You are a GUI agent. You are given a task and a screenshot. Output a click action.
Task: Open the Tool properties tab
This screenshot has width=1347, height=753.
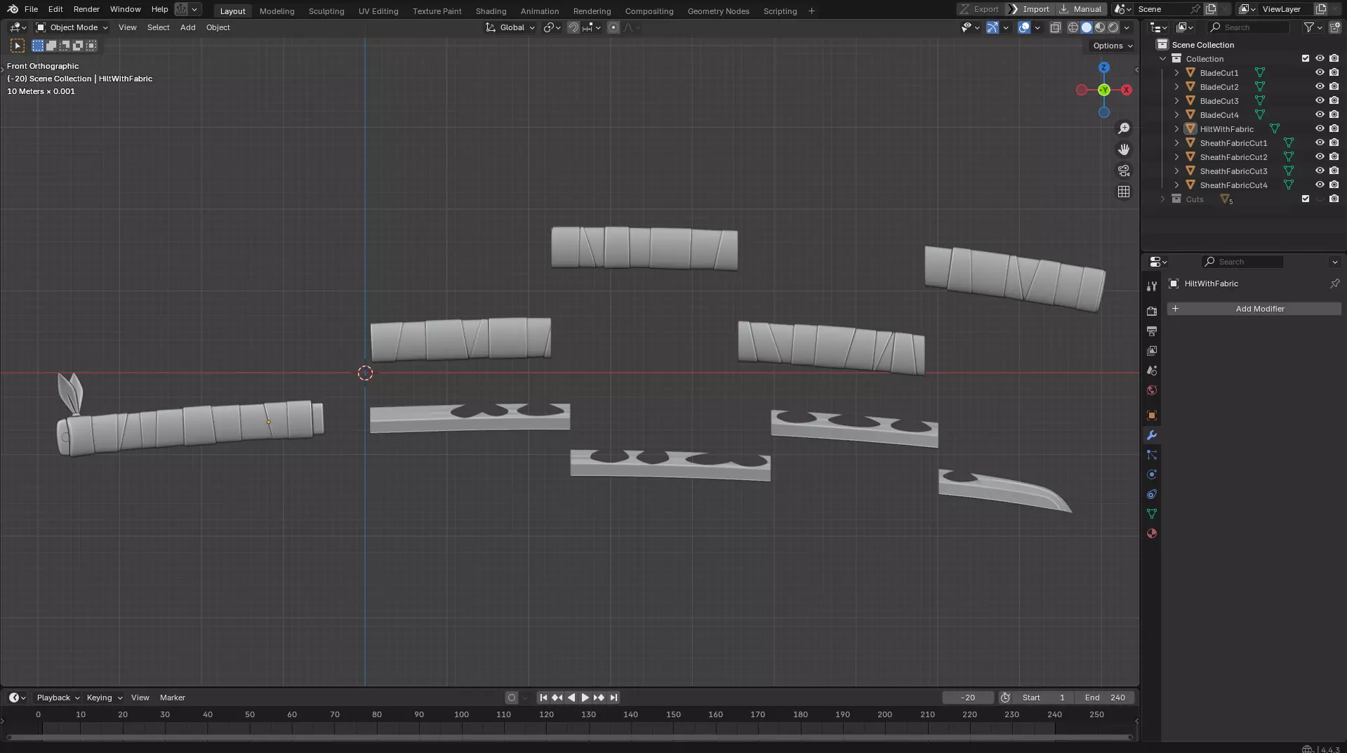tap(1152, 286)
